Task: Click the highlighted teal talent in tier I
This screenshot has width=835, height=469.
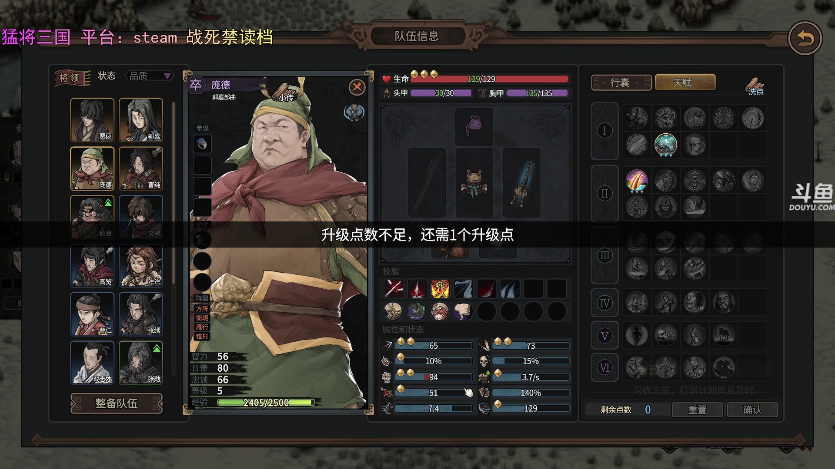Action: (x=666, y=145)
